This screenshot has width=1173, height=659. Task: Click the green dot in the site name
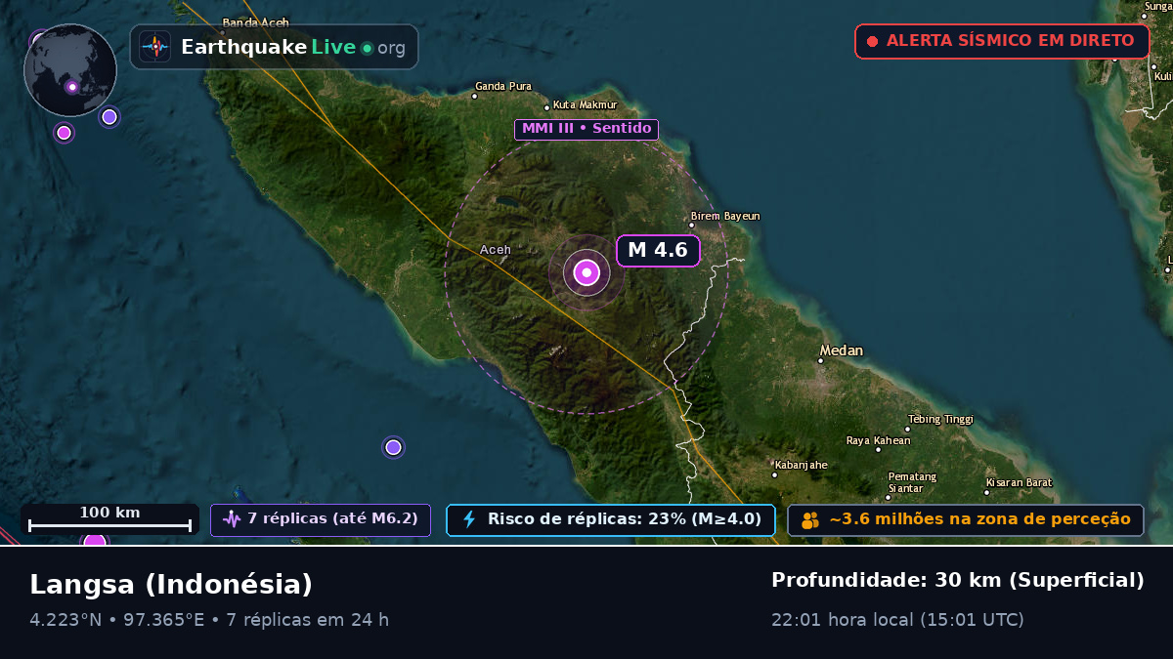[367, 48]
